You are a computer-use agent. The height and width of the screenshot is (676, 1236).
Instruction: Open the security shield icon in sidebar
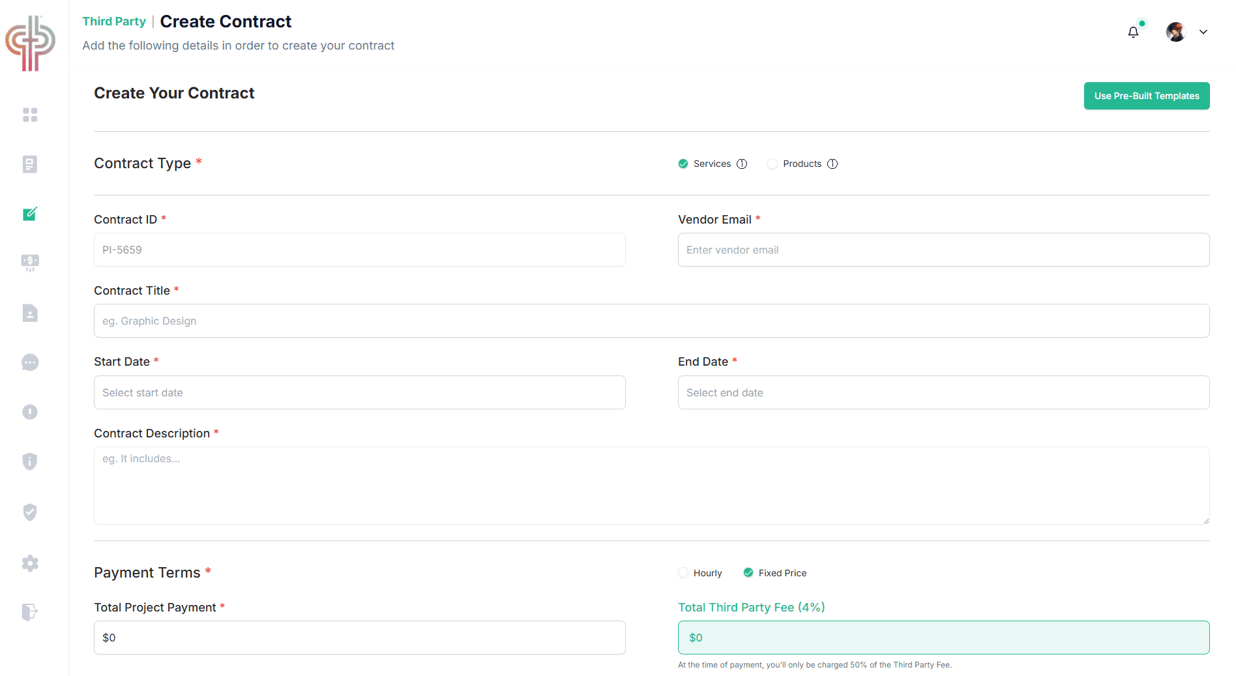point(30,512)
